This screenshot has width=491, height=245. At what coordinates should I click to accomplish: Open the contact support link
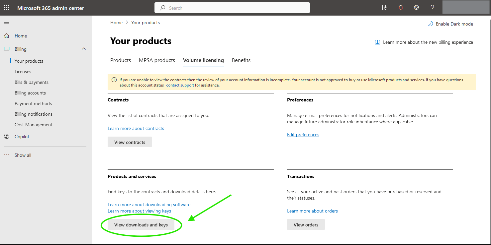tap(180, 85)
